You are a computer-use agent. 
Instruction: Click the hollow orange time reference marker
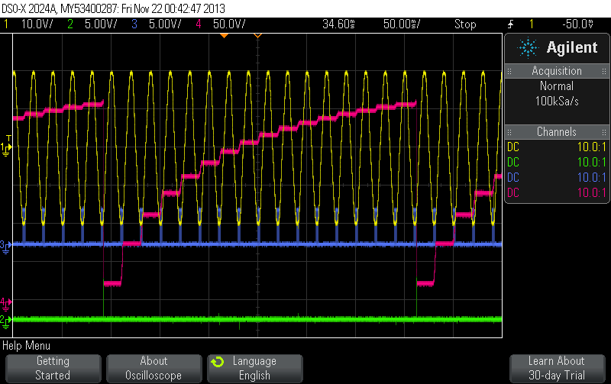pos(257,36)
